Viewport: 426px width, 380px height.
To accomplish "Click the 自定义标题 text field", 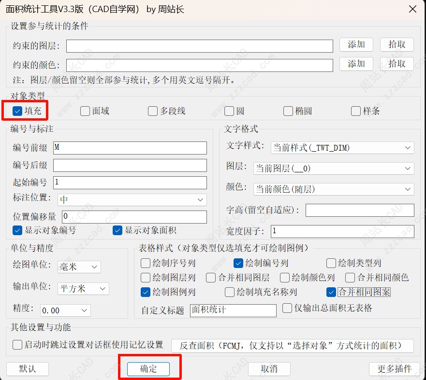I will coord(233,310).
